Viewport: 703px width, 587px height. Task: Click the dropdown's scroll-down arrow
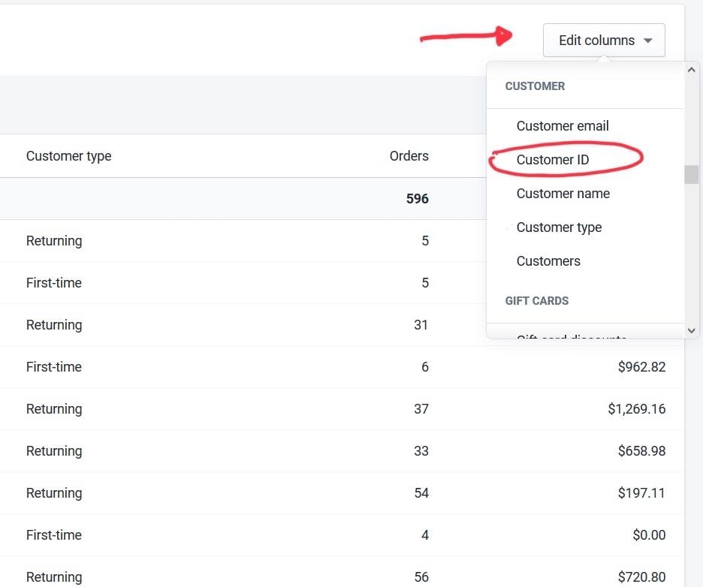[x=691, y=330]
